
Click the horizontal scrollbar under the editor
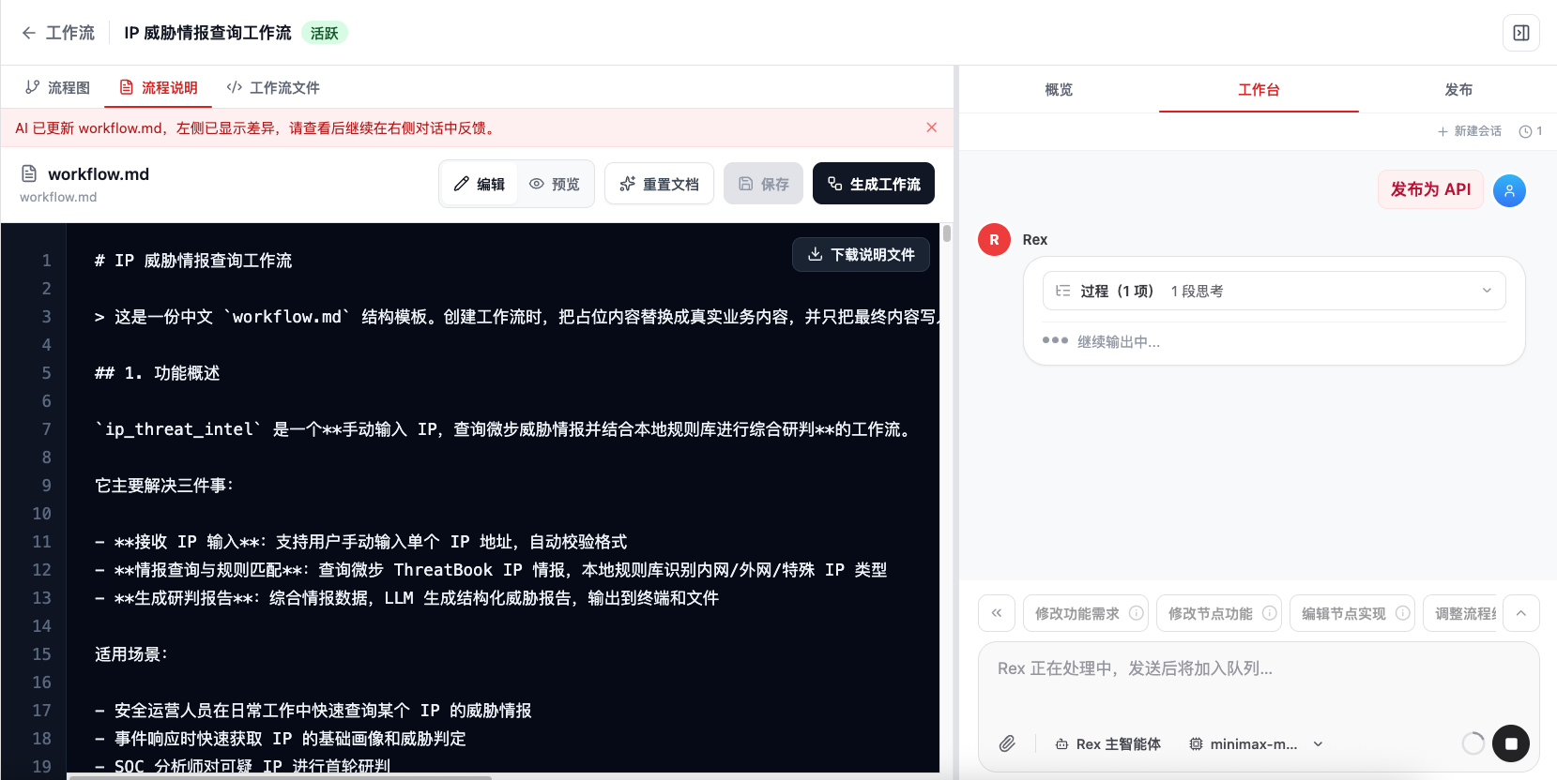tap(280, 777)
